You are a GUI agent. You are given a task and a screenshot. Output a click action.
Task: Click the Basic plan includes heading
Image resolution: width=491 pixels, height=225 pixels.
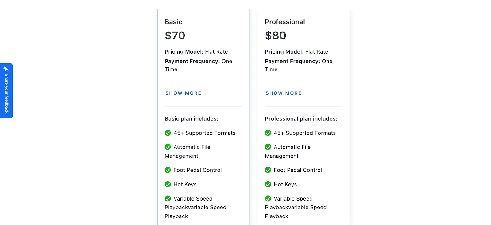click(191, 119)
